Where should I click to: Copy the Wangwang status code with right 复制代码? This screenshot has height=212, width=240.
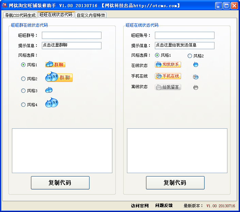[175, 183]
